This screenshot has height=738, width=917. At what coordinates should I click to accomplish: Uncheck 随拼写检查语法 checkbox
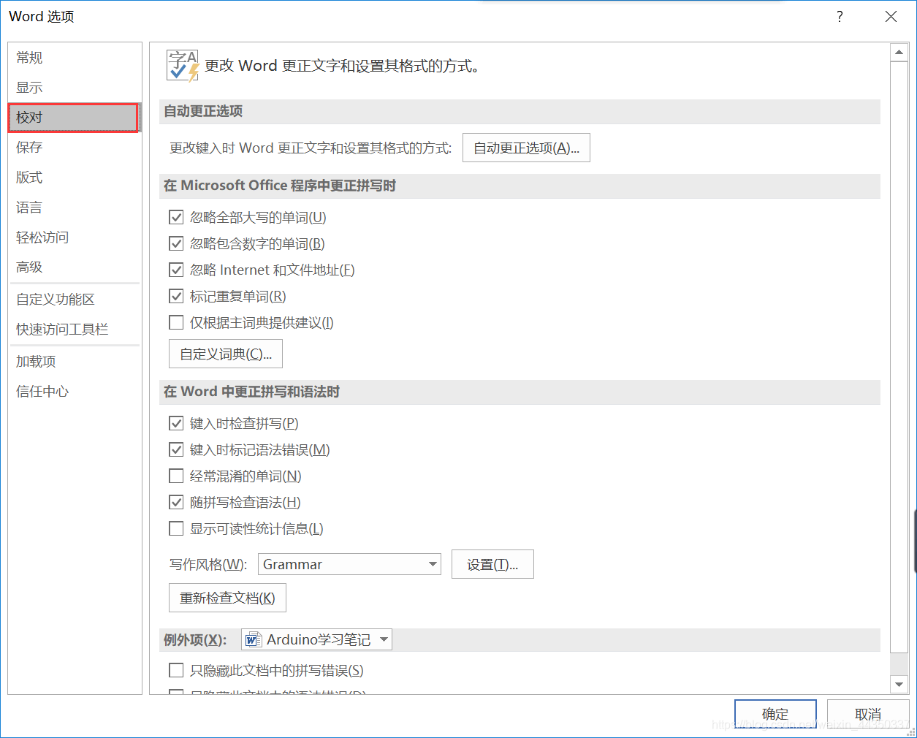(x=176, y=503)
